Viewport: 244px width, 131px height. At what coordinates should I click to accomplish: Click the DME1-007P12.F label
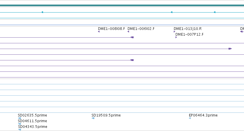190,34
